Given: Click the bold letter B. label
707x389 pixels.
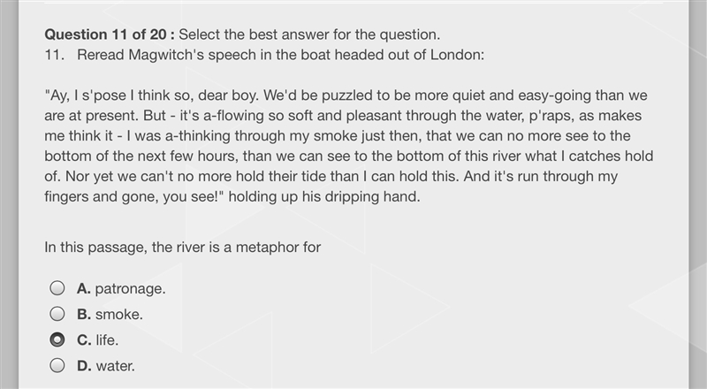Looking at the screenshot, I should [84, 314].
